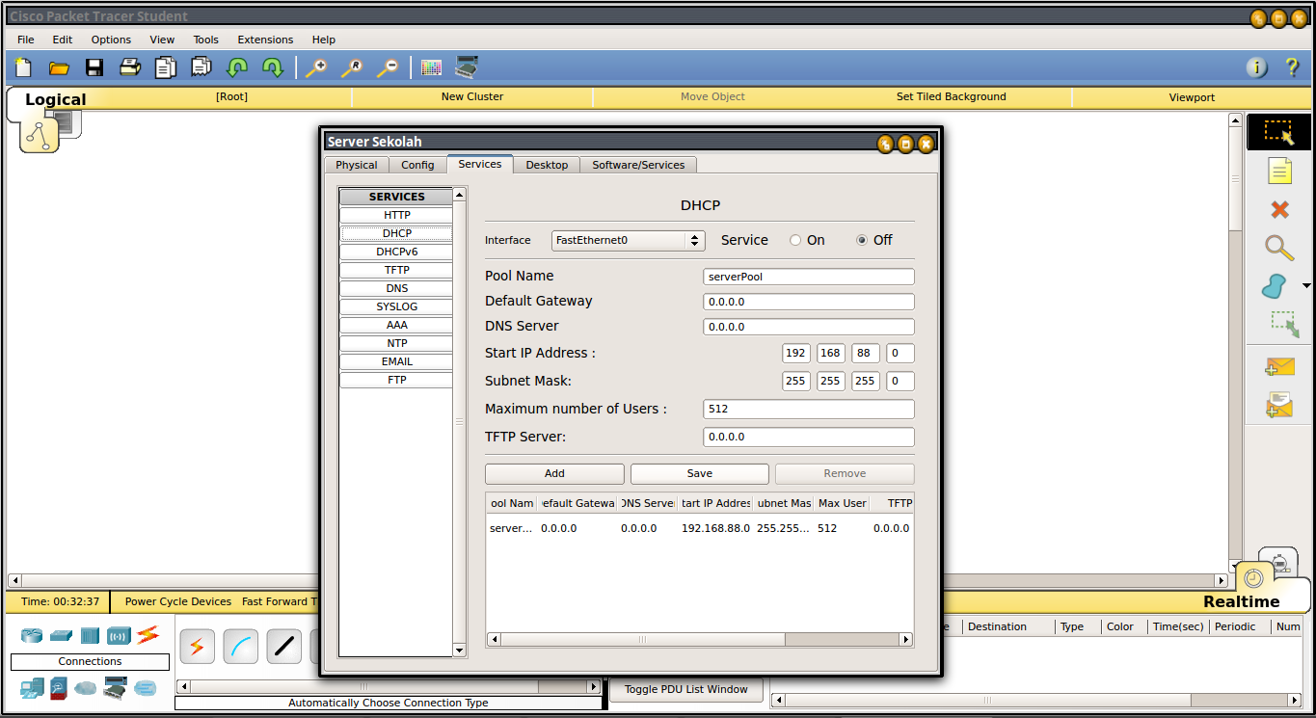The image size is (1316, 718).
Task: Undo the last action
Action: [x=237, y=67]
